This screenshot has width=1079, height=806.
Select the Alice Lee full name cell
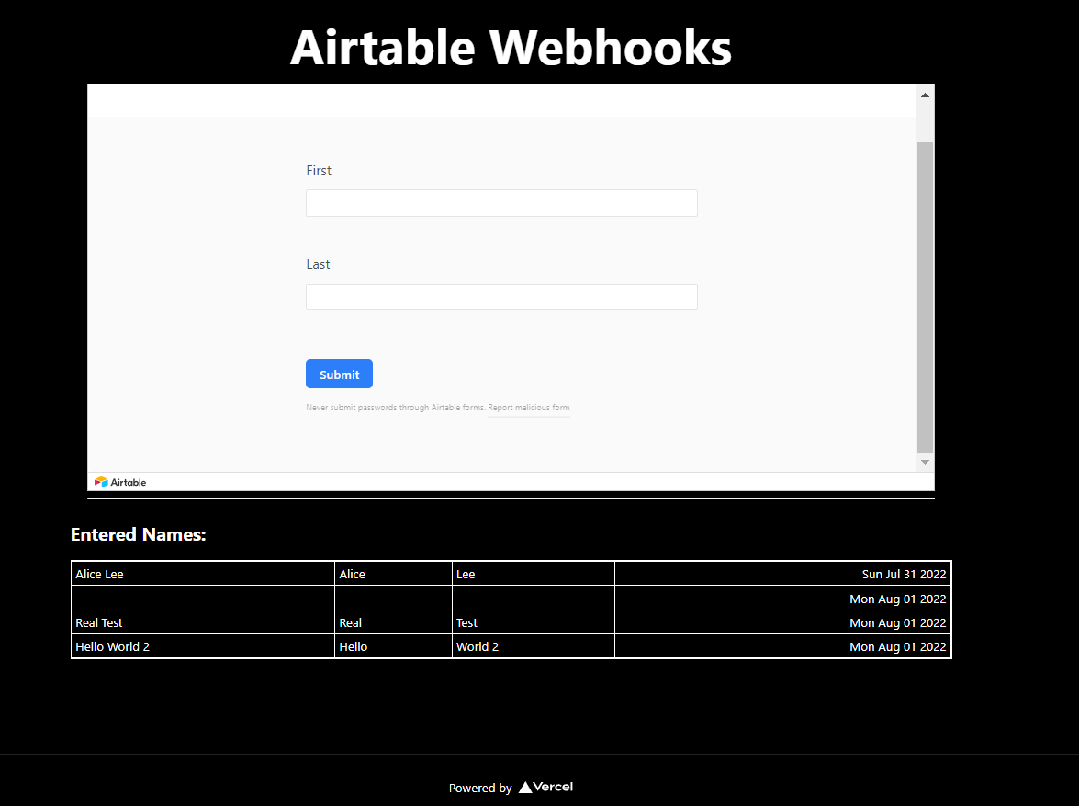click(x=203, y=574)
